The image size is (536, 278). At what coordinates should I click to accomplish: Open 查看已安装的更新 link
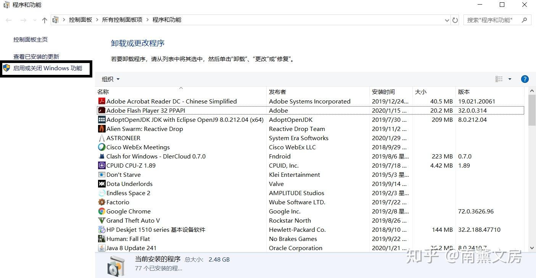click(x=36, y=57)
